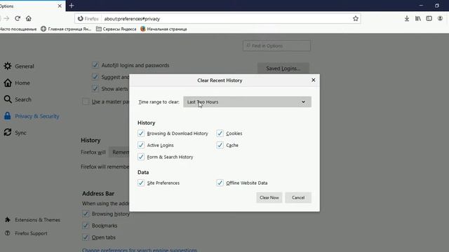The height and width of the screenshot is (252, 449).
Task: Open the Часто посещаемые bookmark
Action: [18, 29]
